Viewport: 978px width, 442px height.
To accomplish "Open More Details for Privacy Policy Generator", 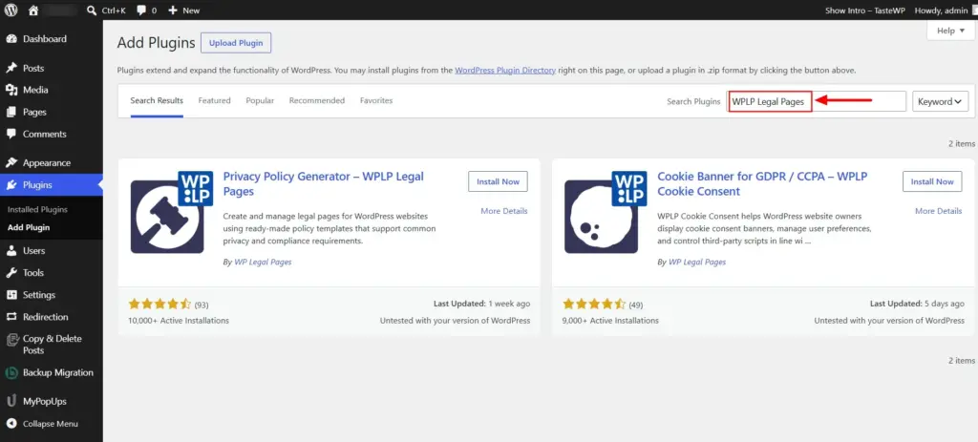I will (504, 211).
